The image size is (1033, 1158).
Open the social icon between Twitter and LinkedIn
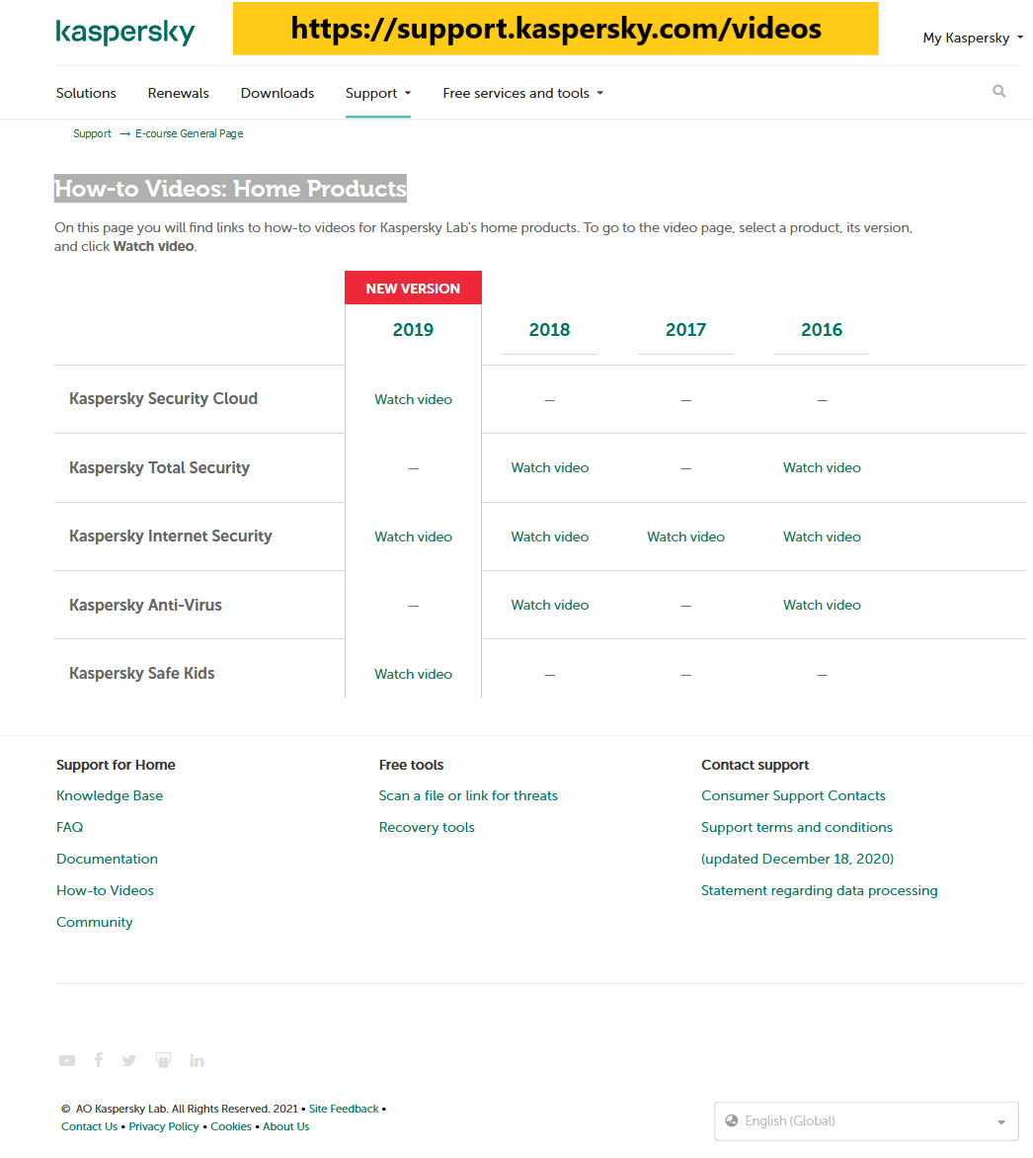pos(163,1060)
